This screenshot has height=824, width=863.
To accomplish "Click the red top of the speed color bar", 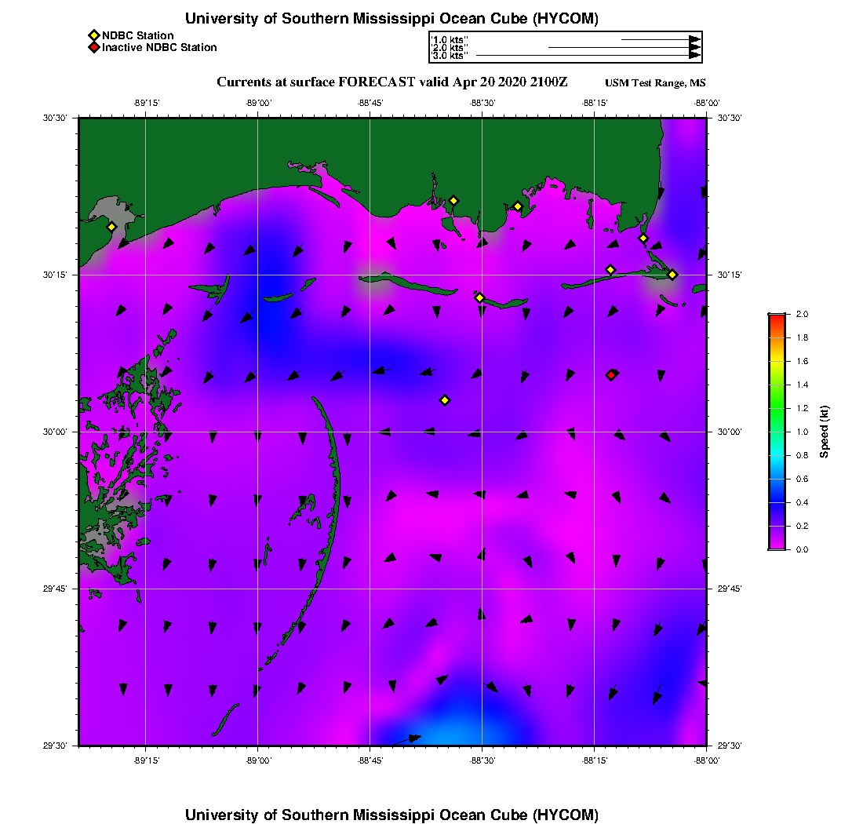I will [x=777, y=318].
